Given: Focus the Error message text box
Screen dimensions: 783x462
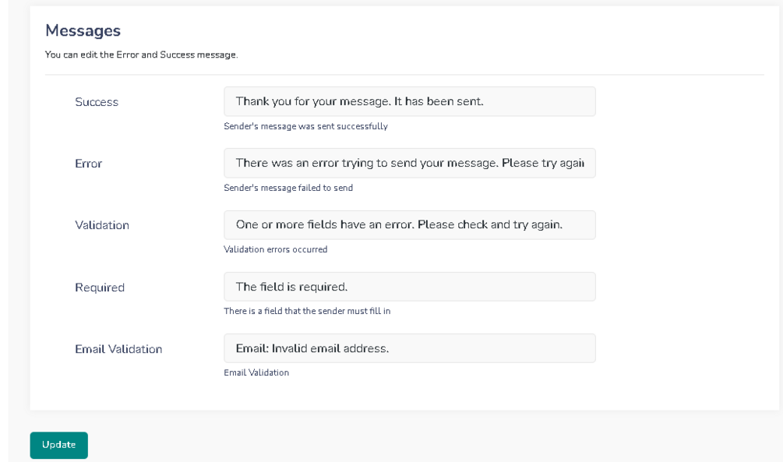Looking at the screenshot, I should pyautogui.click(x=409, y=163).
